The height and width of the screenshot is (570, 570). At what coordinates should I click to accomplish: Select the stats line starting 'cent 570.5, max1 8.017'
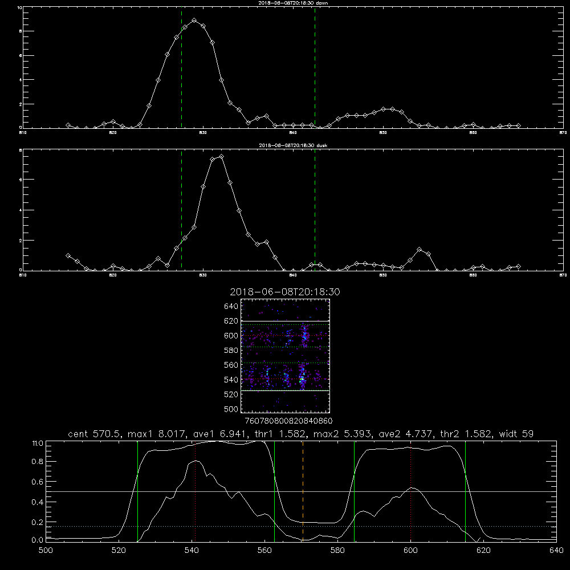tap(300, 434)
